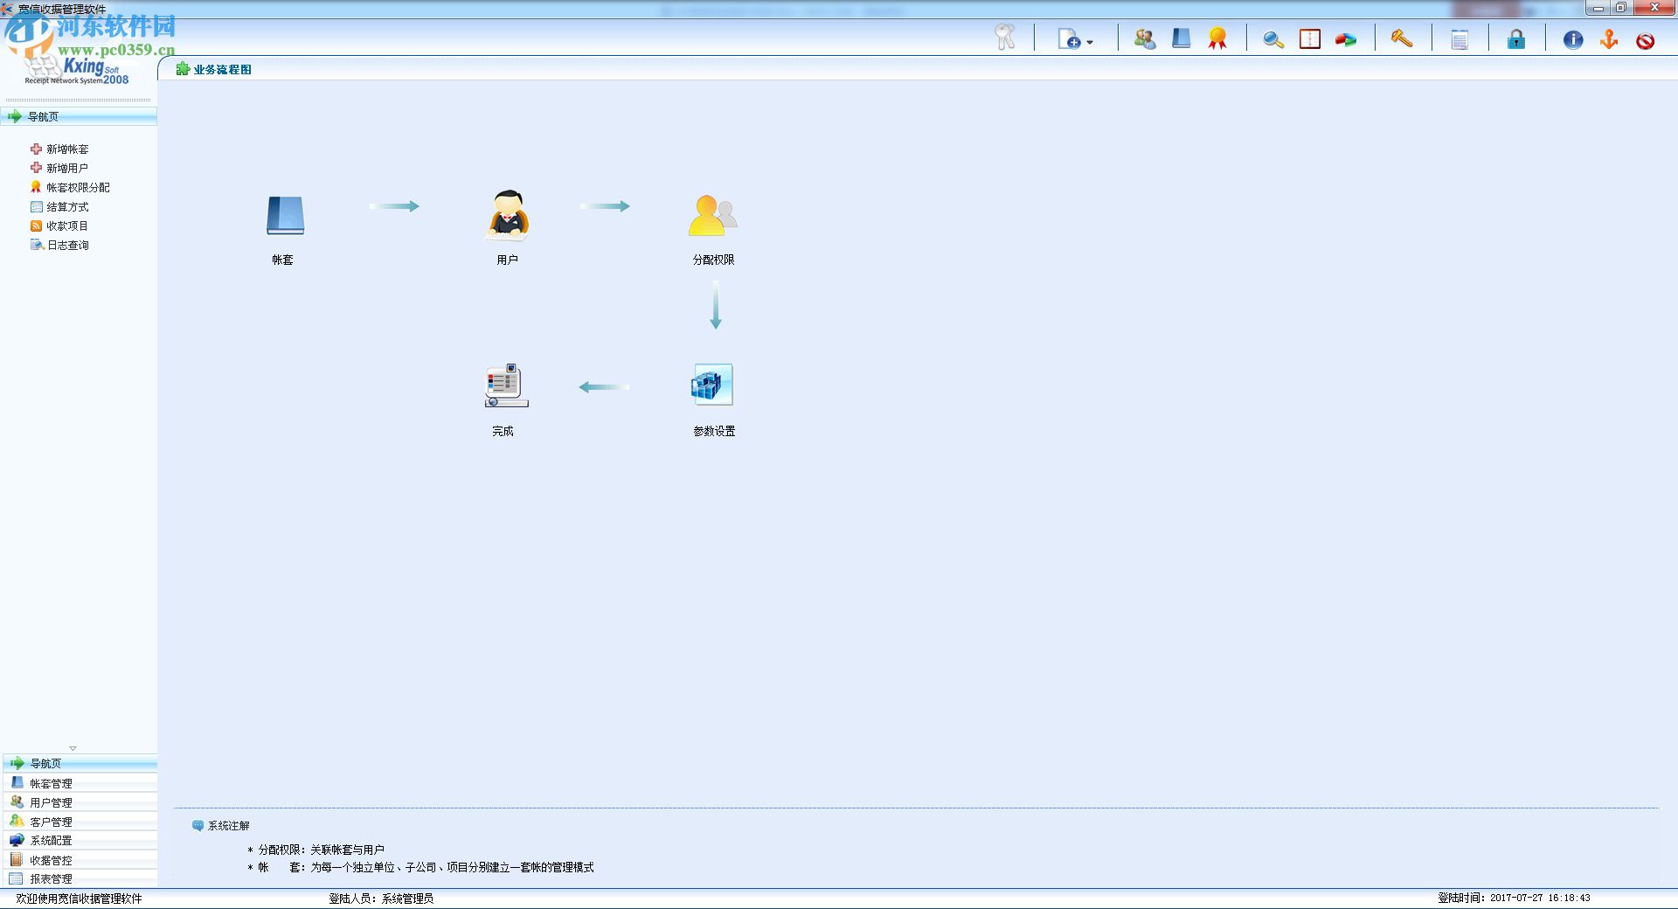Click the login time 2017-07-27 16:18:43
Image resolution: width=1678 pixels, height=909 pixels.
(x=1540, y=898)
